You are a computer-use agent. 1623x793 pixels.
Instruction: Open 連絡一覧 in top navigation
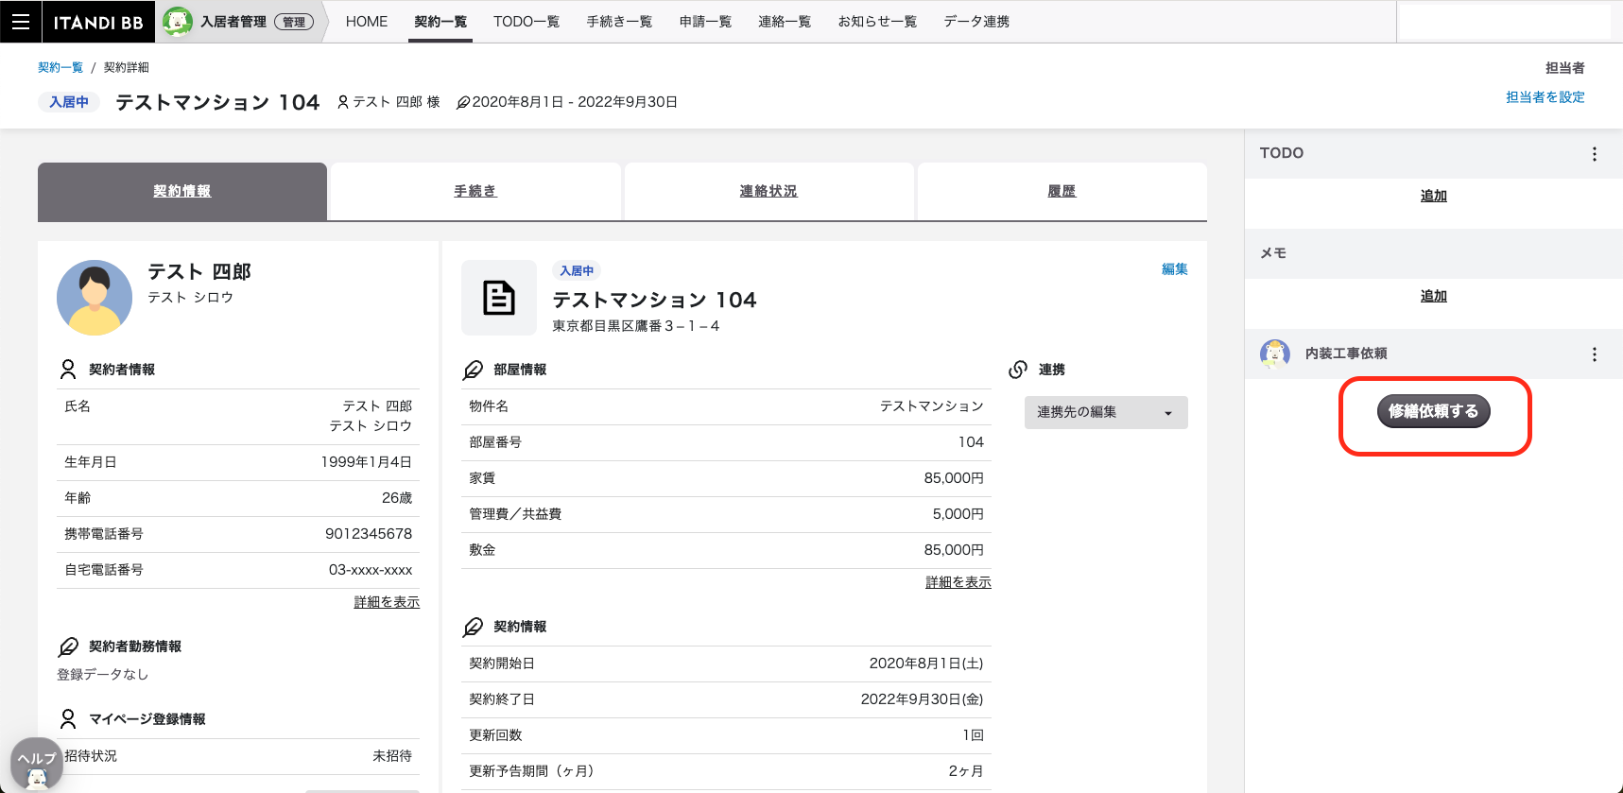click(785, 22)
